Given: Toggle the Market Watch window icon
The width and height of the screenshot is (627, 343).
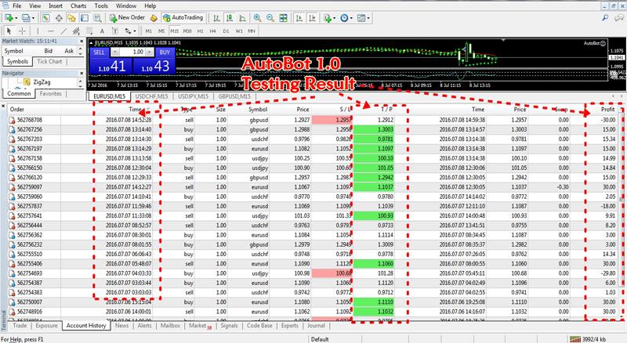Looking at the screenshot, I should (46, 18).
